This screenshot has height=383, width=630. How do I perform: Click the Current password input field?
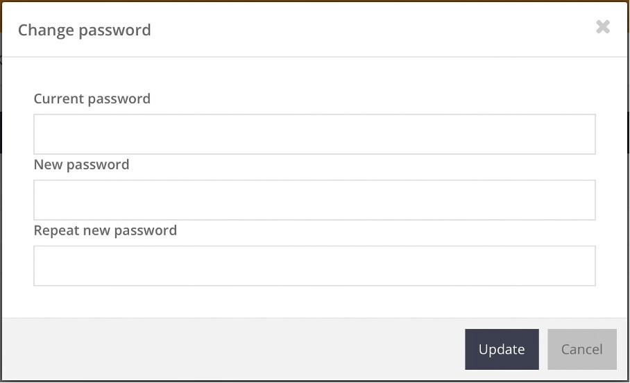[x=314, y=134]
